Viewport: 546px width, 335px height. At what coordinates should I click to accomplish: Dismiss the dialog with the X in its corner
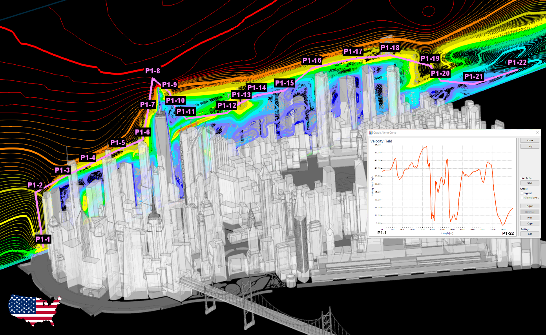coord(537,132)
